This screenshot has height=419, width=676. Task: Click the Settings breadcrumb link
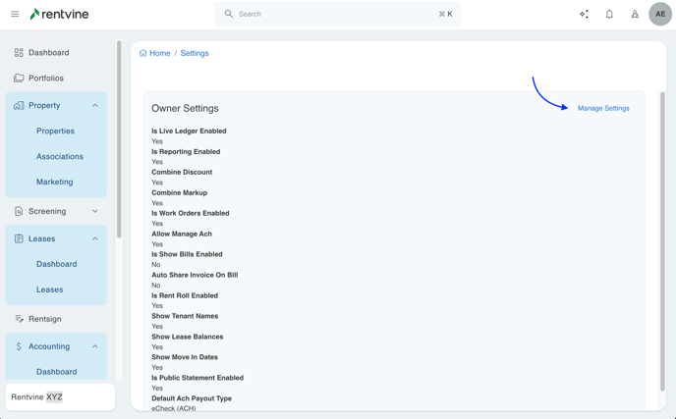(195, 53)
